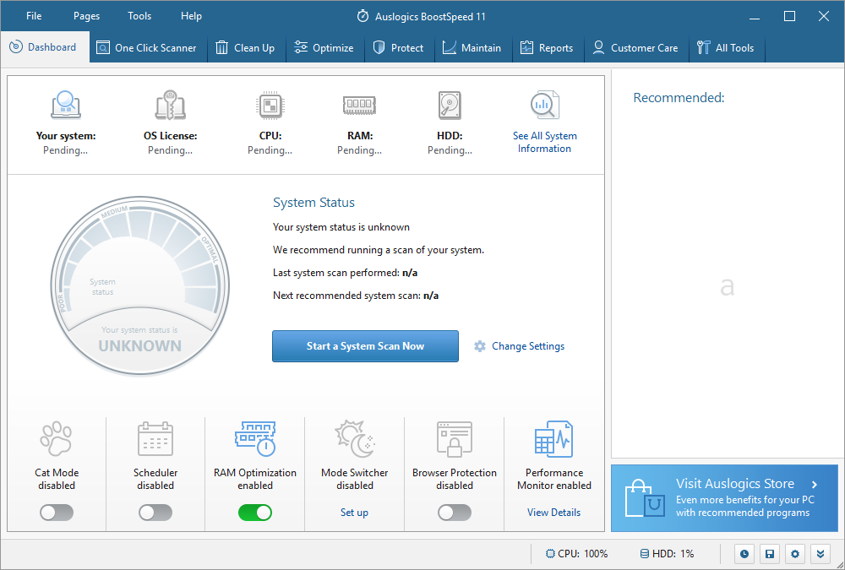Click the stopwatch icon in the title bar
The height and width of the screenshot is (570, 845).
click(x=363, y=16)
